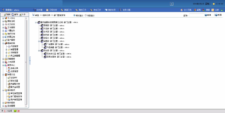
Task: Expand the 个人办公 sidebar node
Action: point(3,18)
